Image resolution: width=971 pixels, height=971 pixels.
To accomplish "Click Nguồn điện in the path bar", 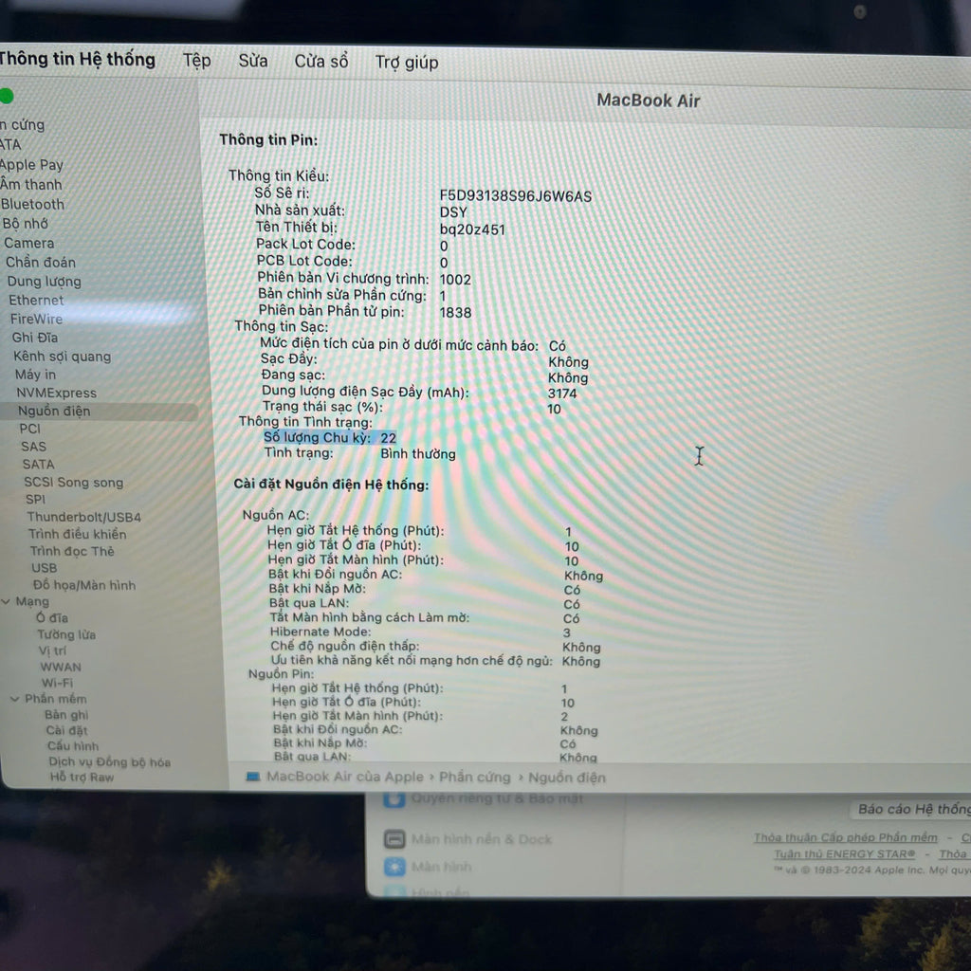I will tap(567, 778).
